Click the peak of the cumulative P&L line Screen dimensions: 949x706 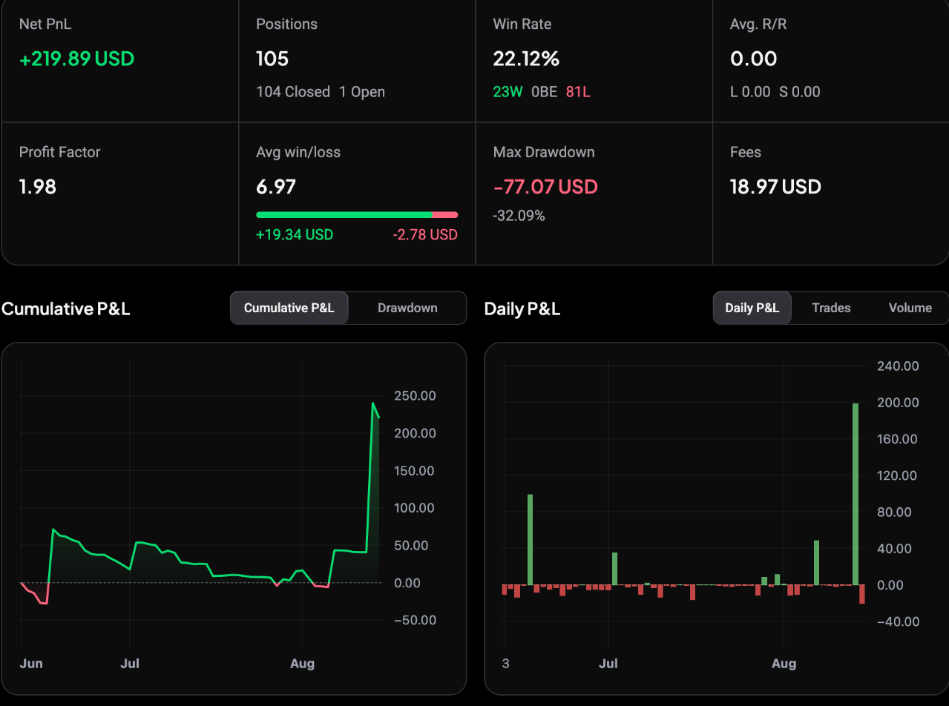(373, 403)
